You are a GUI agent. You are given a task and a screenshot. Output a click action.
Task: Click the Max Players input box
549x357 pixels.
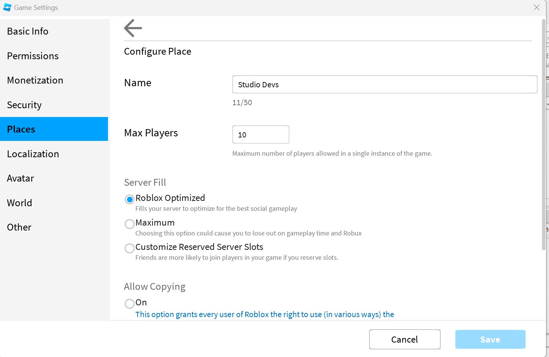coord(260,135)
